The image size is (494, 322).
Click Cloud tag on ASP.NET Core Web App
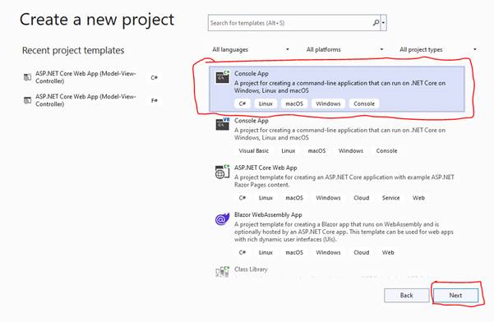pos(362,198)
